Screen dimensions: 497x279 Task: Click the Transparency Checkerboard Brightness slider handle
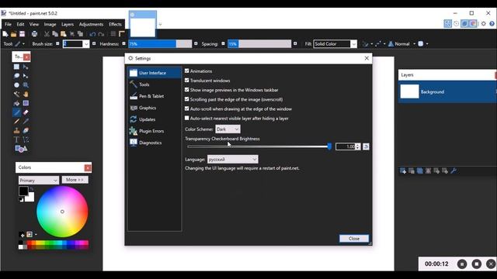point(329,146)
